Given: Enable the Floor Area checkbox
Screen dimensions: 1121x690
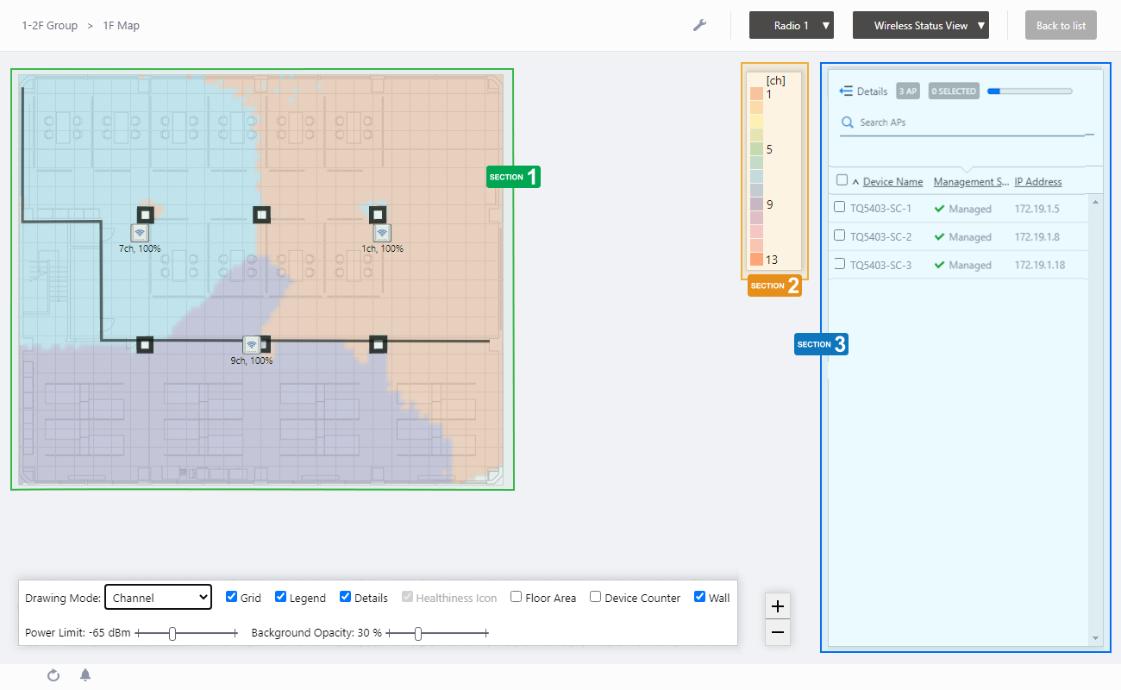Looking at the screenshot, I should pyautogui.click(x=517, y=597).
